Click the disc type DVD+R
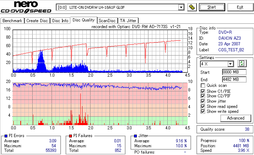 coord(225,32)
